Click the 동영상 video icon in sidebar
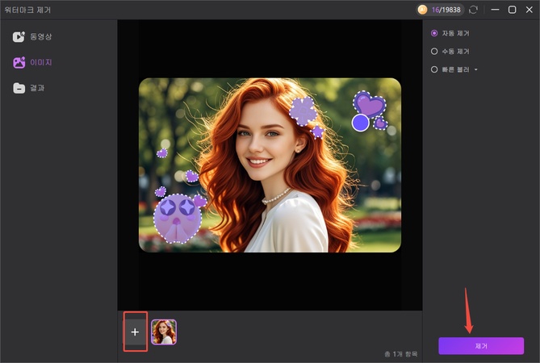 point(19,37)
